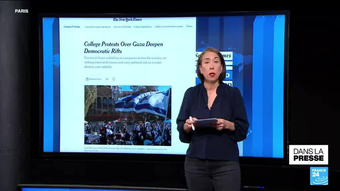Bookmark the article with the save icon
Screen dimensions: 340x191
coord(114,79)
